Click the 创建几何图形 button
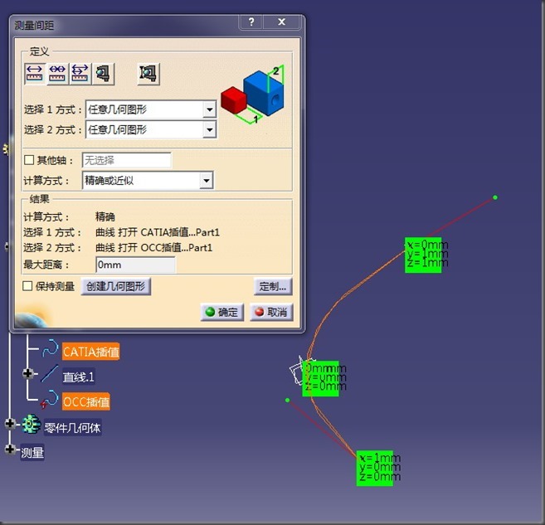Screen dimensions: 545x525 (115, 287)
